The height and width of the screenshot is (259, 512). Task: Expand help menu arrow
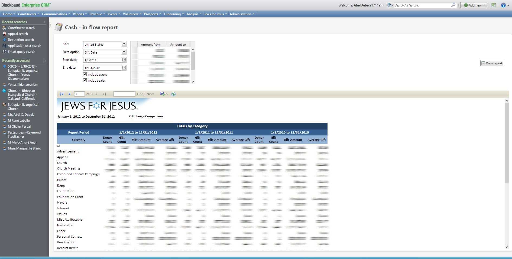pos(508,5)
